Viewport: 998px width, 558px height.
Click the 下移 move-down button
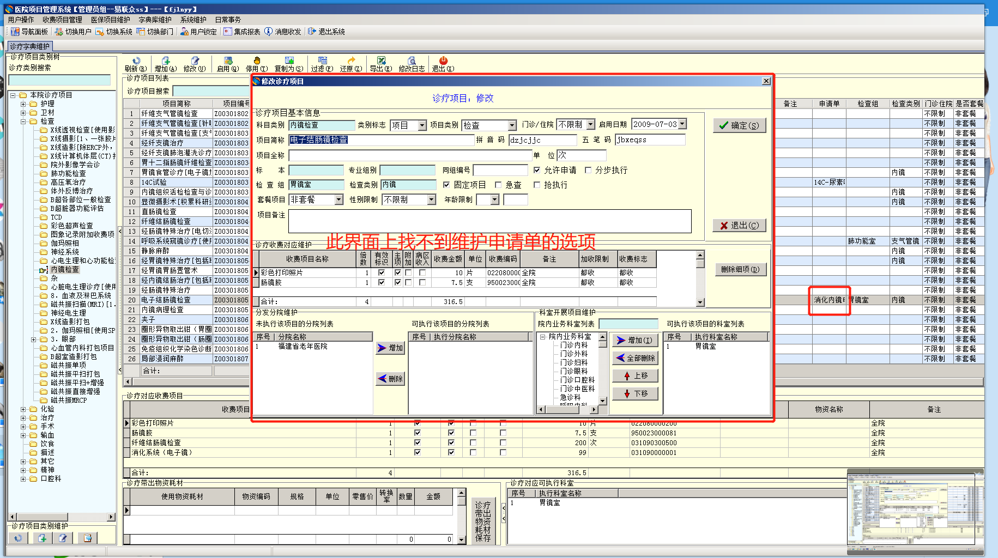(635, 393)
